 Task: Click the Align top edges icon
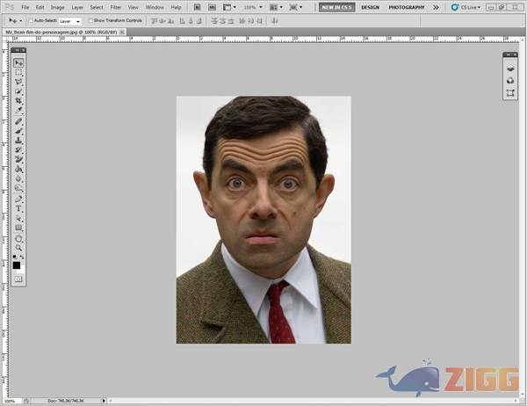[x=154, y=21]
